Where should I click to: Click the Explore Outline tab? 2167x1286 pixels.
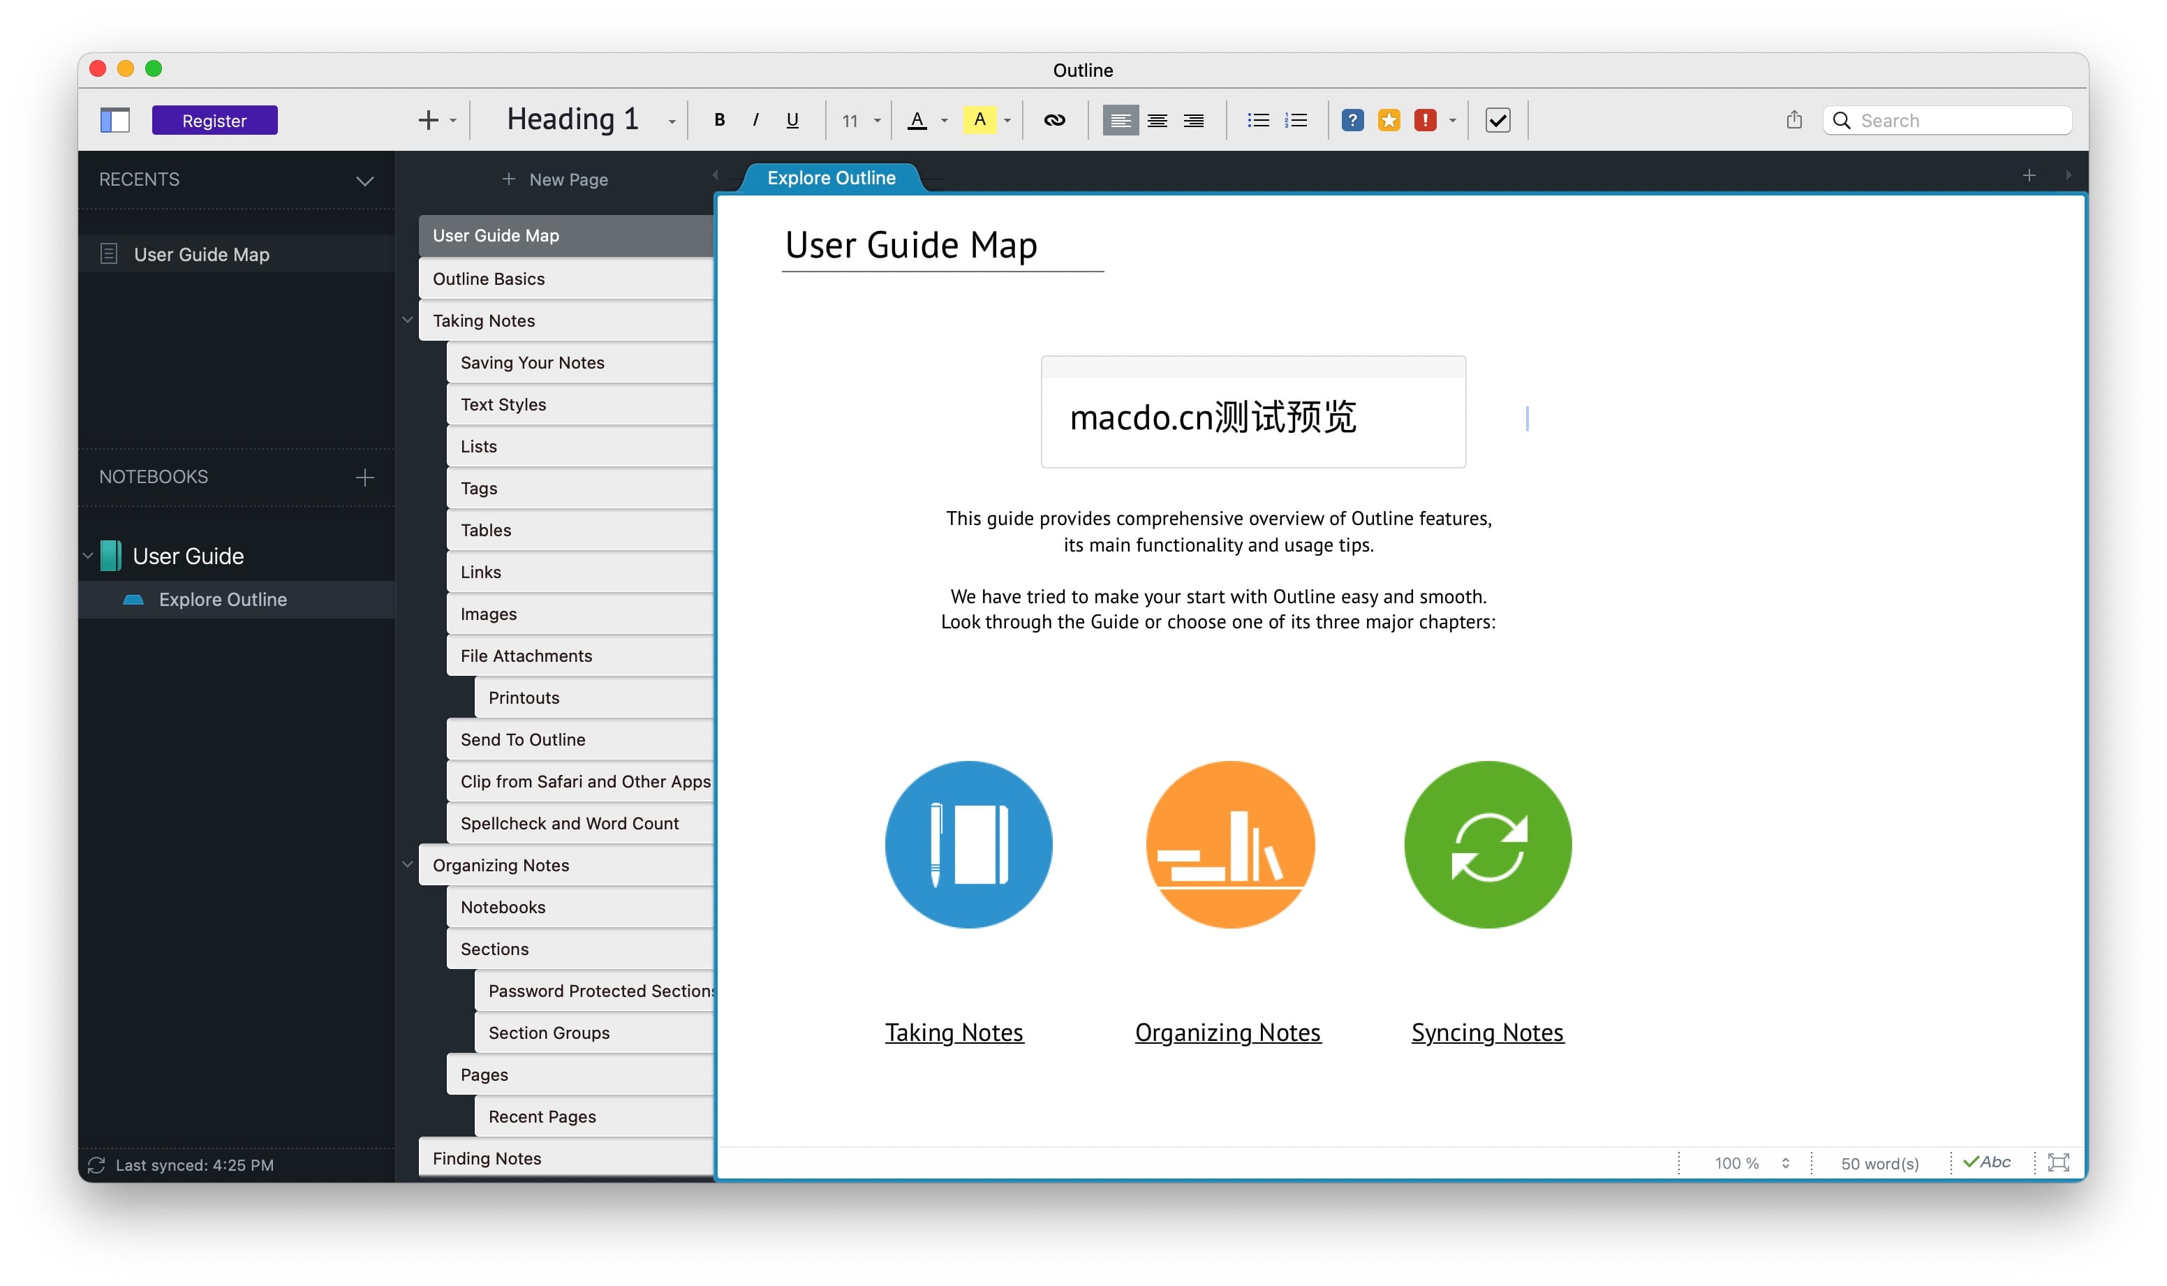point(831,177)
